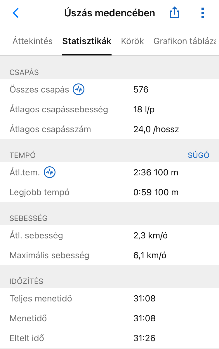219x349 pixels.
Task: Open the three-dot more options menu
Action: tap(203, 13)
